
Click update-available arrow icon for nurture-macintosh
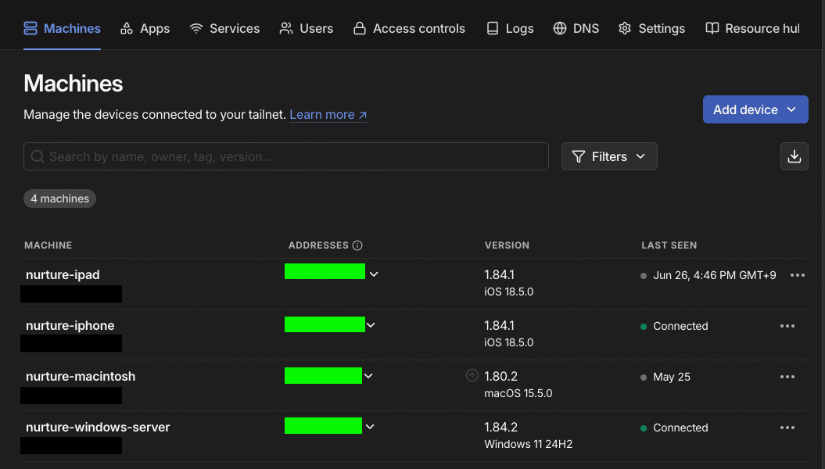click(472, 376)
